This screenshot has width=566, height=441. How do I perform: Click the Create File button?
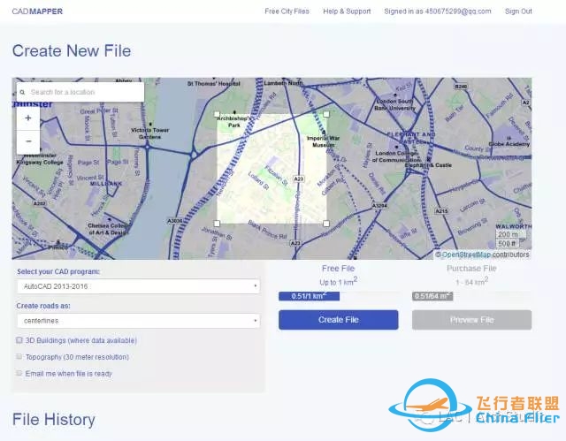click(x=338, y=320)
